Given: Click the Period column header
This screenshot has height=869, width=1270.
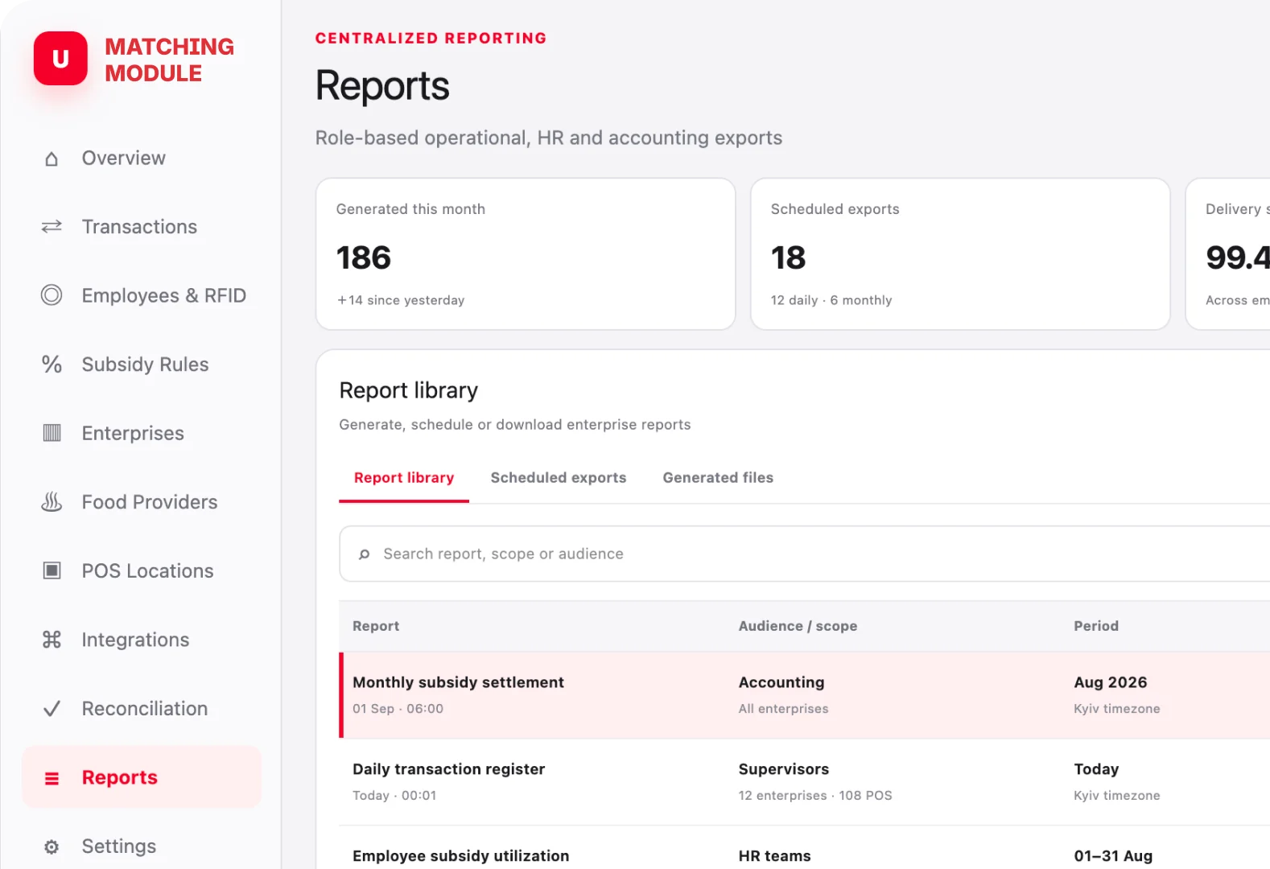Looking at the screenshot, I should tap(1096, 626).
